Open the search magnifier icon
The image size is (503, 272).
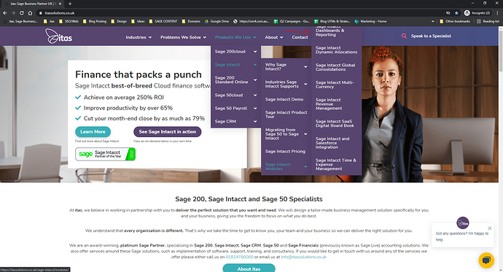pyautogui.click(x=404, y=36)
